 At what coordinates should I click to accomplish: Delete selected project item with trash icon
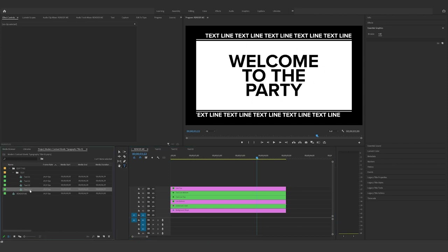point(109,237)
